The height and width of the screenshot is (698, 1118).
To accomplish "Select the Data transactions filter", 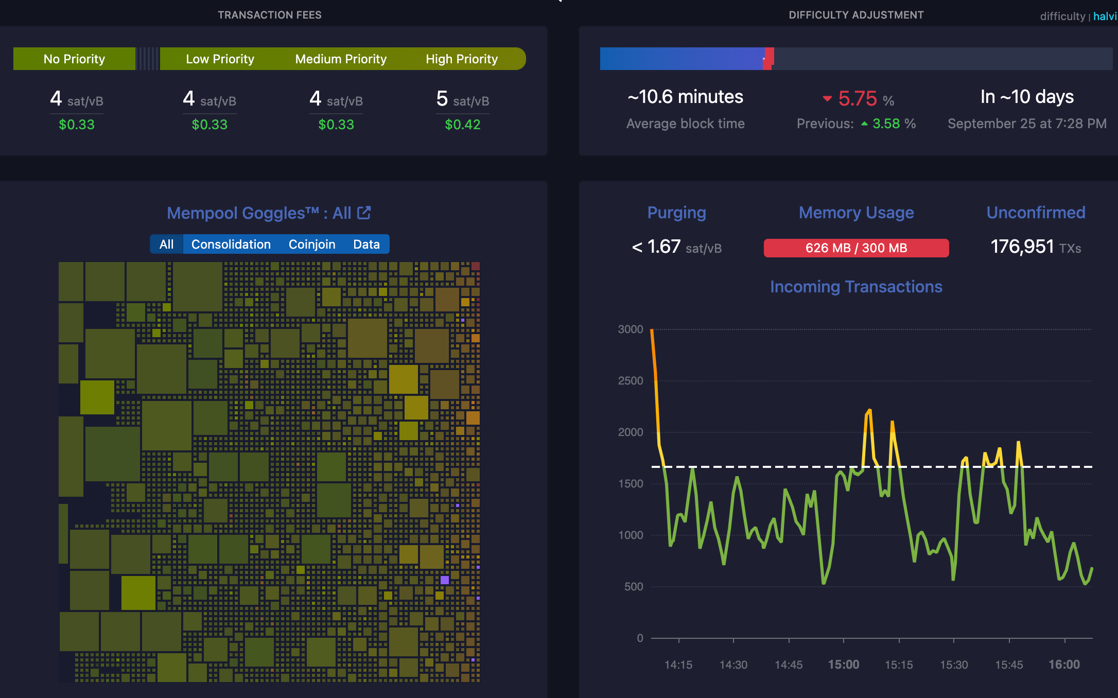I will click(x=366, y=244).
